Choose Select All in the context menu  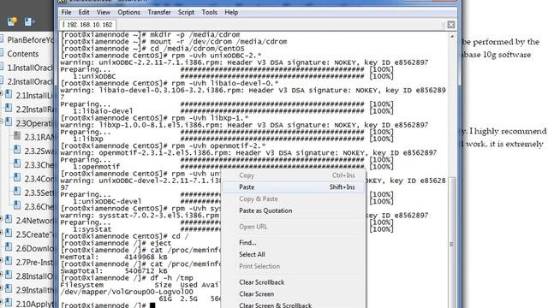coord(293,254)
